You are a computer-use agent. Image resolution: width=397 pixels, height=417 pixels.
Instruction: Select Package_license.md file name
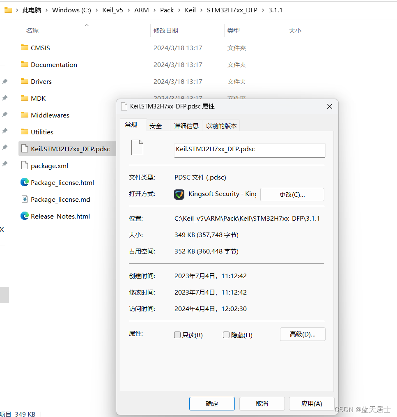(x=60, y=199)
